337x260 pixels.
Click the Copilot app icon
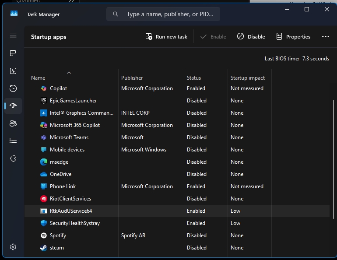coord(44,88)
